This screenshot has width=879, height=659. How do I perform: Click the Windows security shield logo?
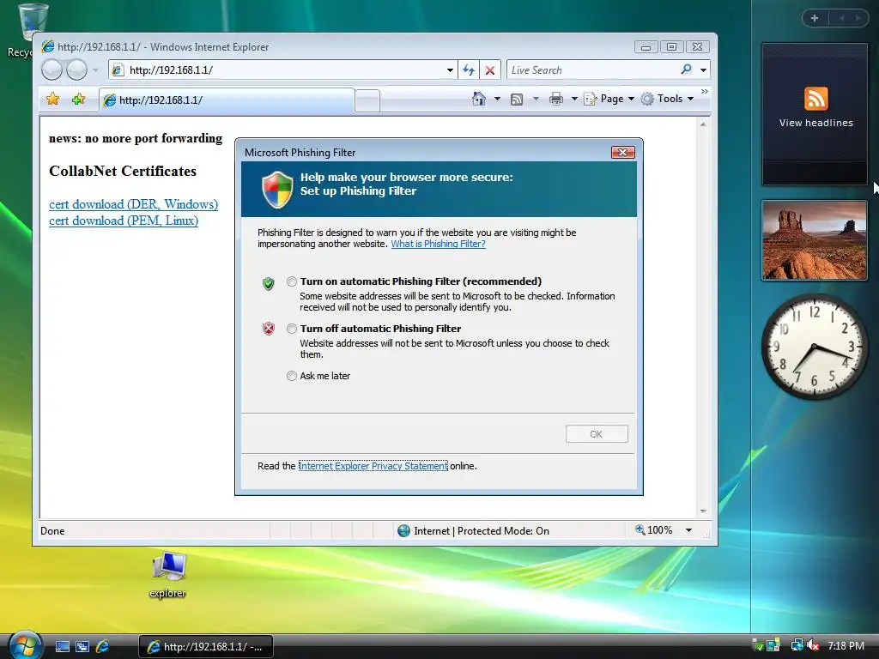pyautogui.click(x=277, y=190)
